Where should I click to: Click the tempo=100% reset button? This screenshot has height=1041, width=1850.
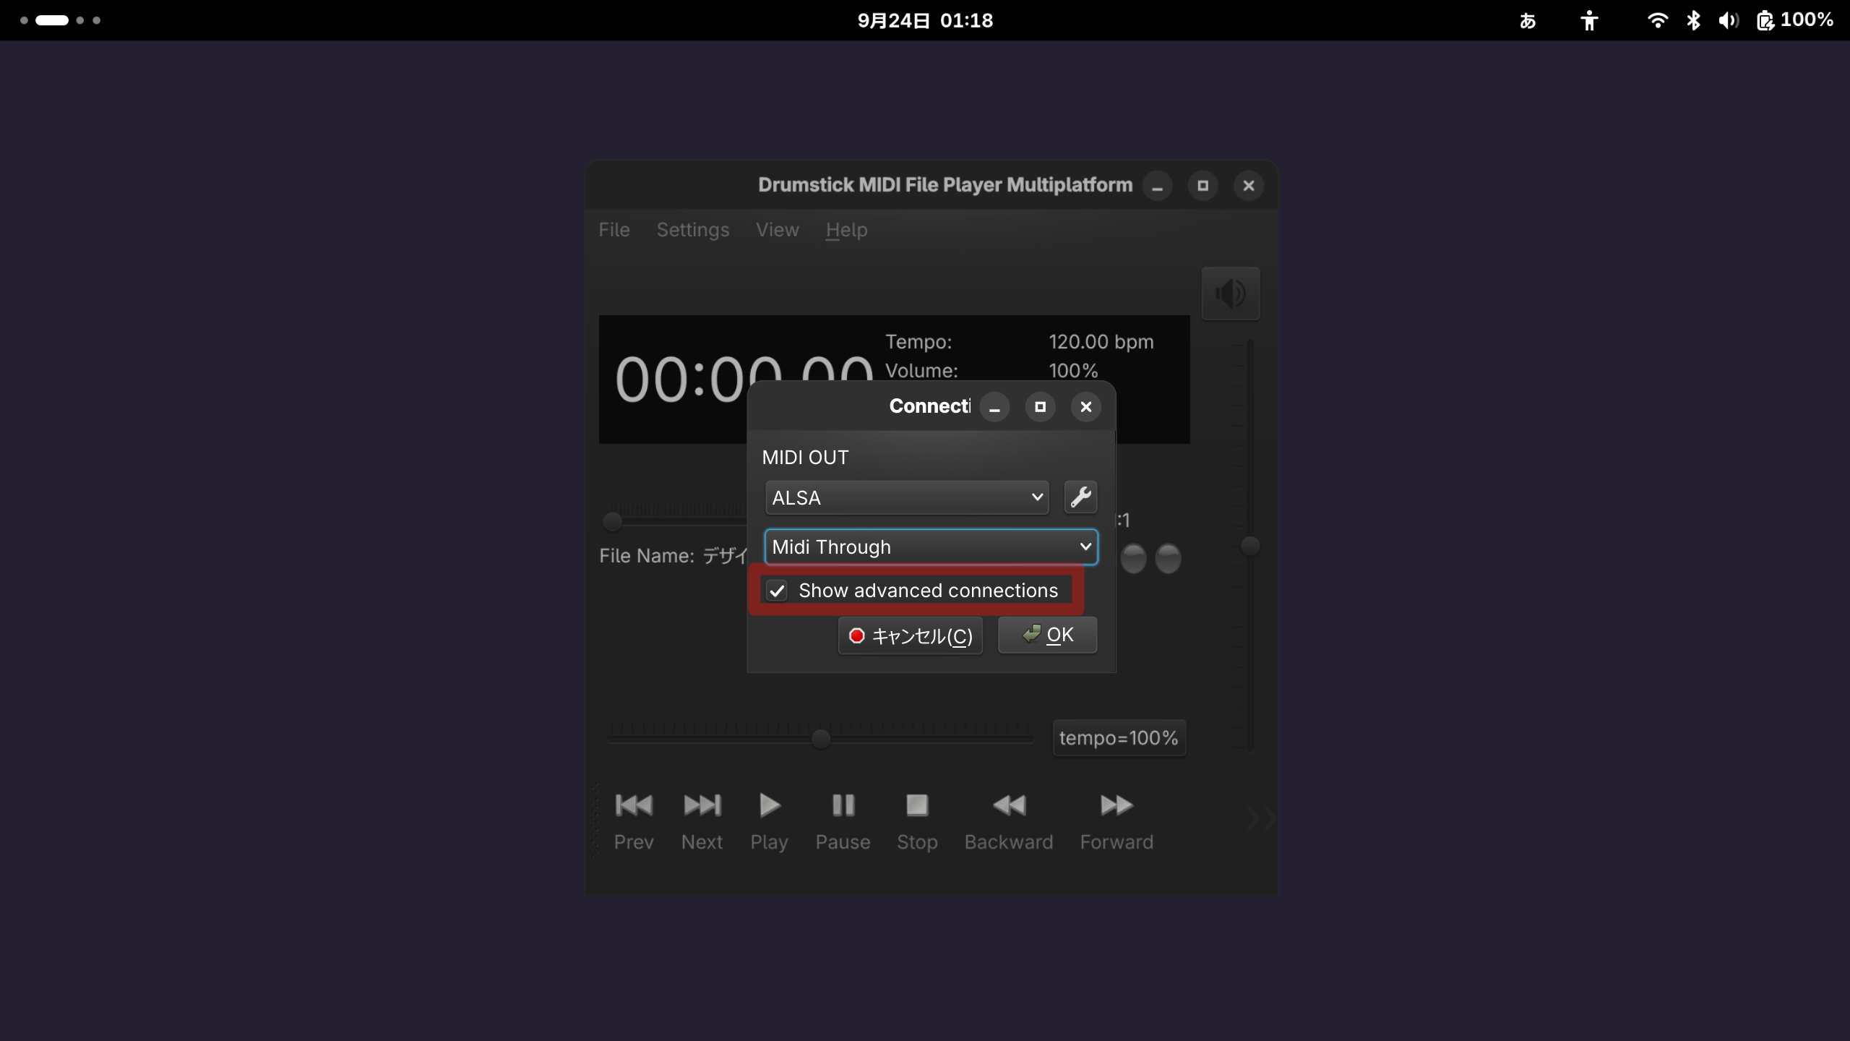coord(1119,737)
